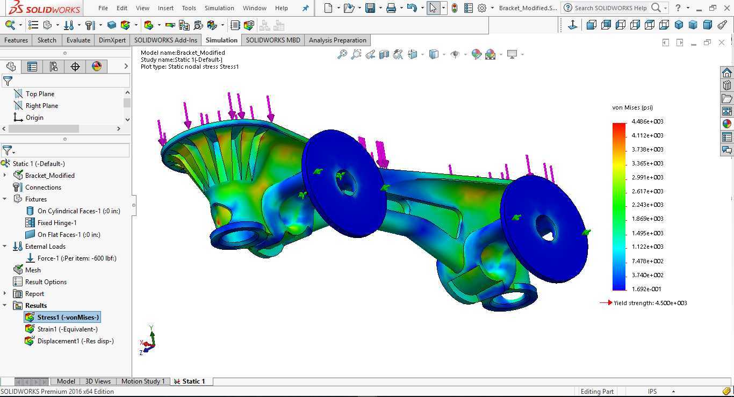
Task: Select Stress1 (-vonMises-) result plot
Action: pyautogui.click(x=63, y=317)
